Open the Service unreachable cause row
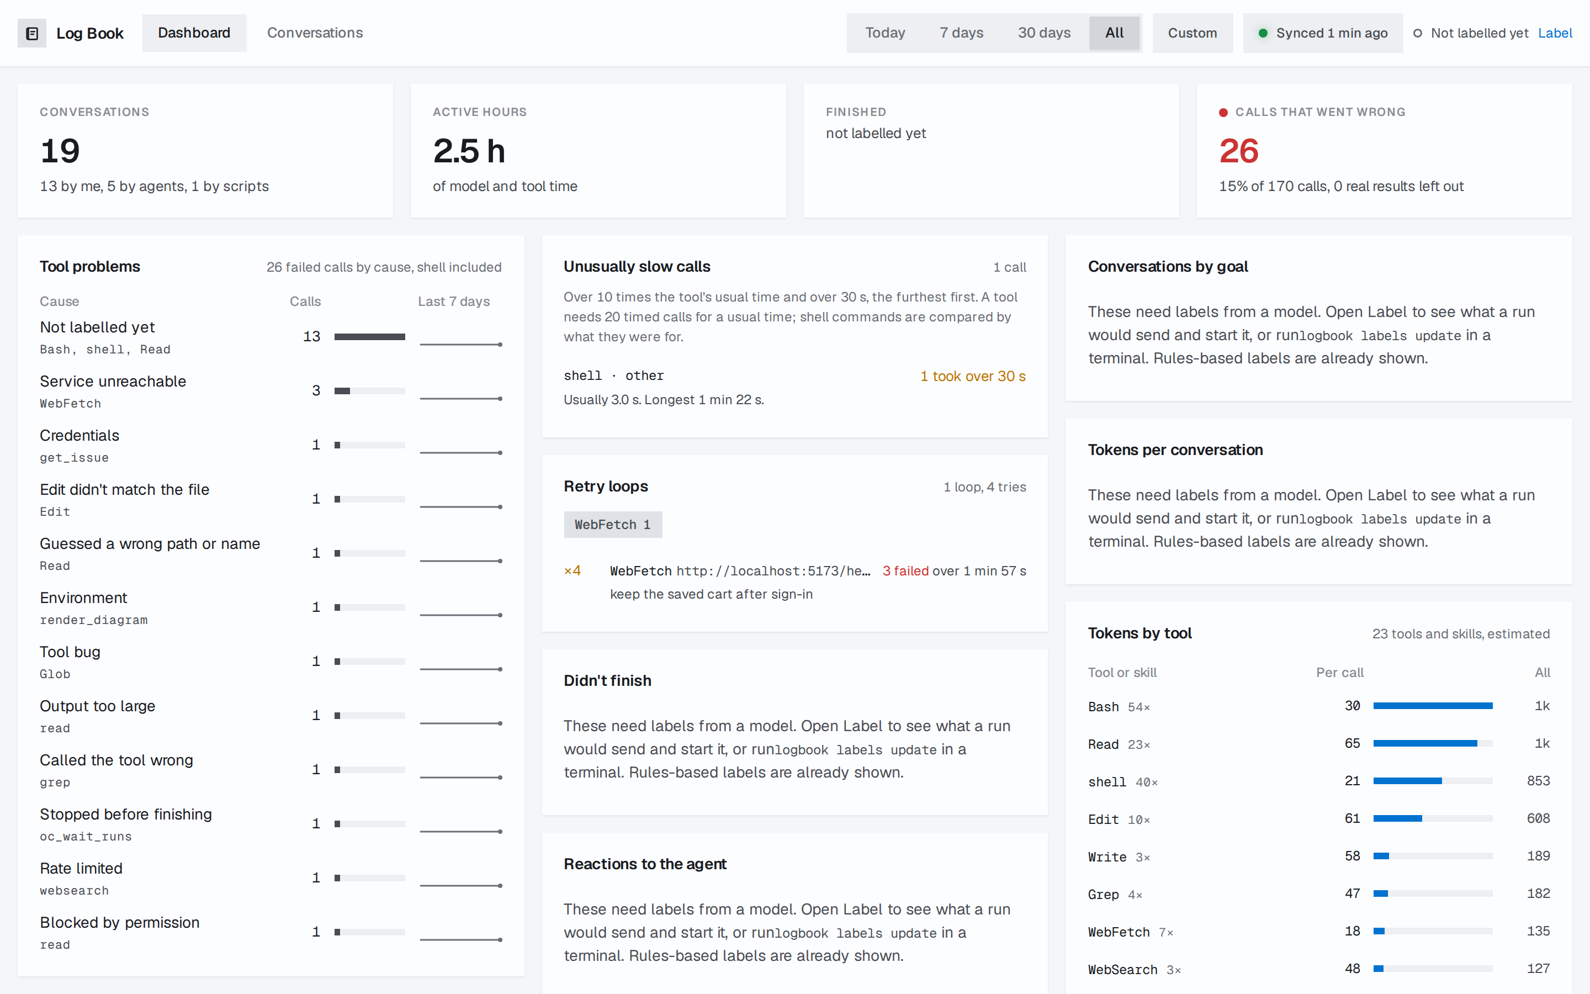 click(x=271, y=391)
